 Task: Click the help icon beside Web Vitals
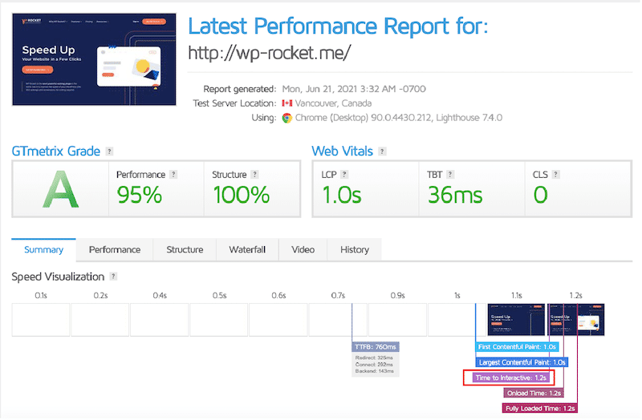tap(381, 151)
